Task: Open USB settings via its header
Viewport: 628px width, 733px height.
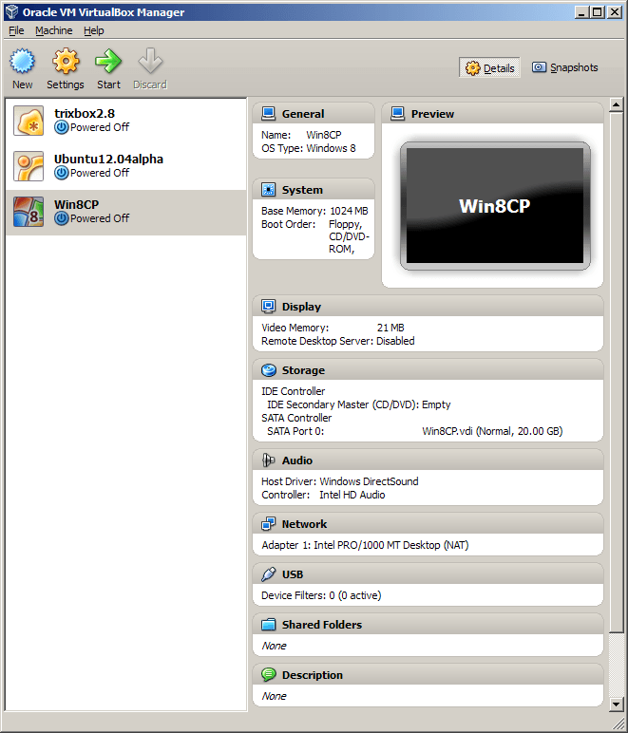Action: (293, 574)
